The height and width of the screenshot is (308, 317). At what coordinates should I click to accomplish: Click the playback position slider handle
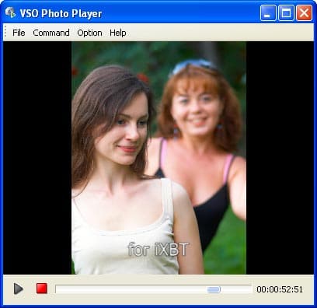pyautogui.click(x=214, y=289)
